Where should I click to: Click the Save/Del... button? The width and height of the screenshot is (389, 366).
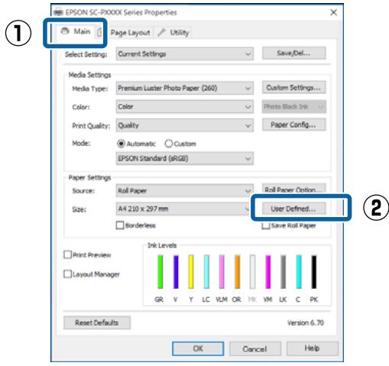pos(293,53)
